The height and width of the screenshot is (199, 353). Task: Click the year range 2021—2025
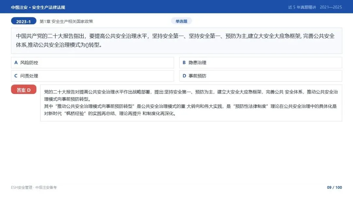coord(331,7)
